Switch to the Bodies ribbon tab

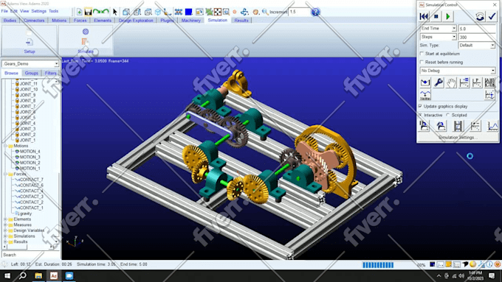tap(10, 21)
